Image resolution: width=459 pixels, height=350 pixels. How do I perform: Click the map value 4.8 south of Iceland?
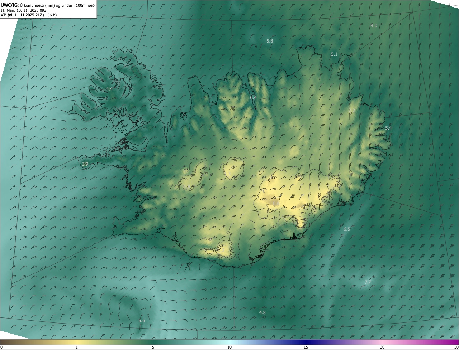point(262,313)
